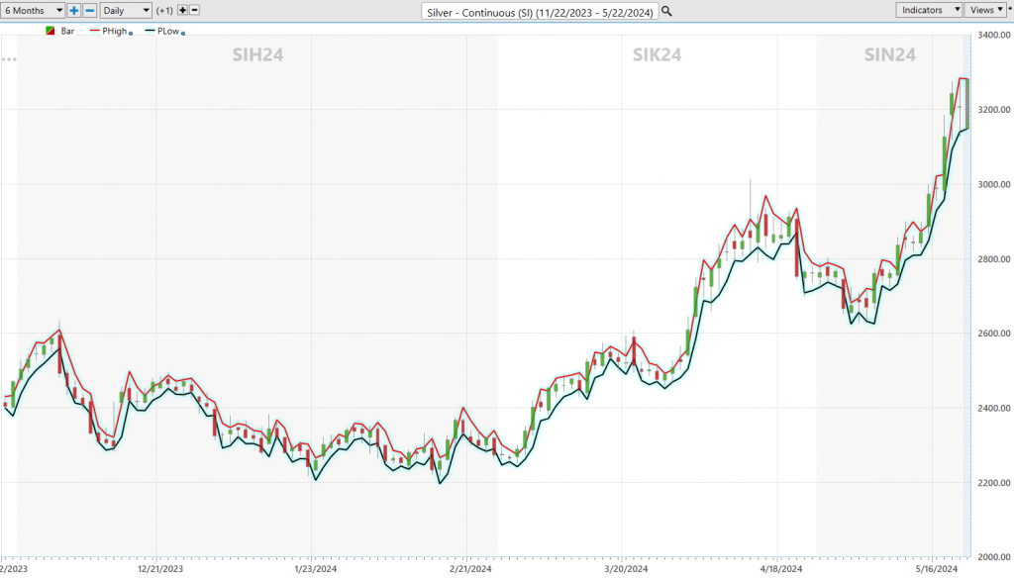Click the black minus forecast offset button
Viewport: 1014px width, 578px height.
pos(195,10)
